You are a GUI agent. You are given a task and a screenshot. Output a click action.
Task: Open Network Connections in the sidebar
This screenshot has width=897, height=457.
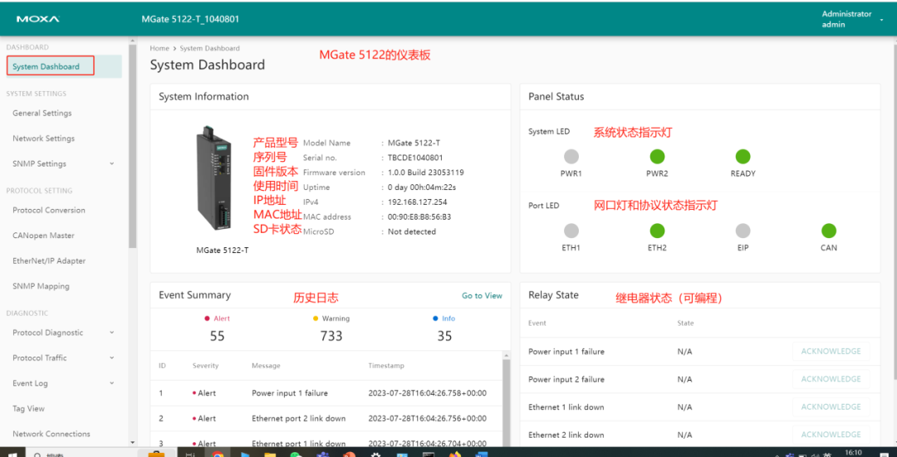[x=51, y=434]
